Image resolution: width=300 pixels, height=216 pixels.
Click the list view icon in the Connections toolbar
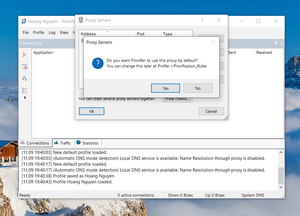25,90
